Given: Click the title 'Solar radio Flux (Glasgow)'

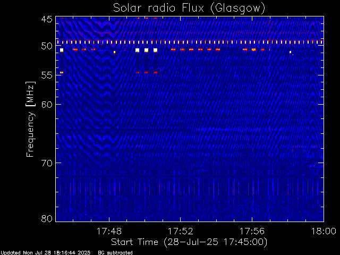Looking at the screenshot, I should pyautogui.click(x=189, y=8).
